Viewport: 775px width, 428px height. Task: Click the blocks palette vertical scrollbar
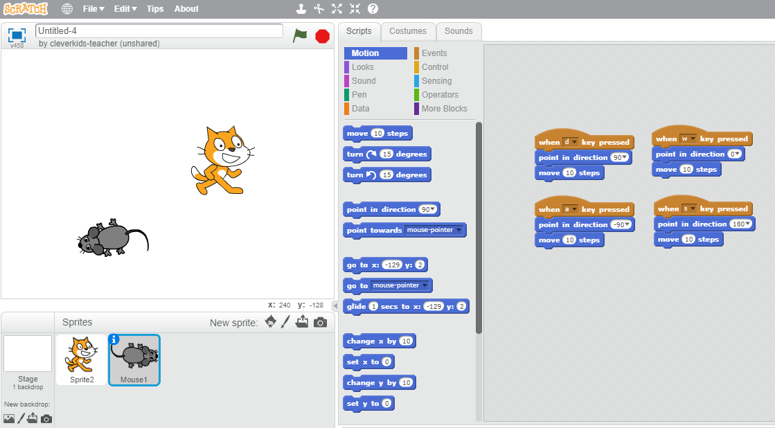pos(479,227)
